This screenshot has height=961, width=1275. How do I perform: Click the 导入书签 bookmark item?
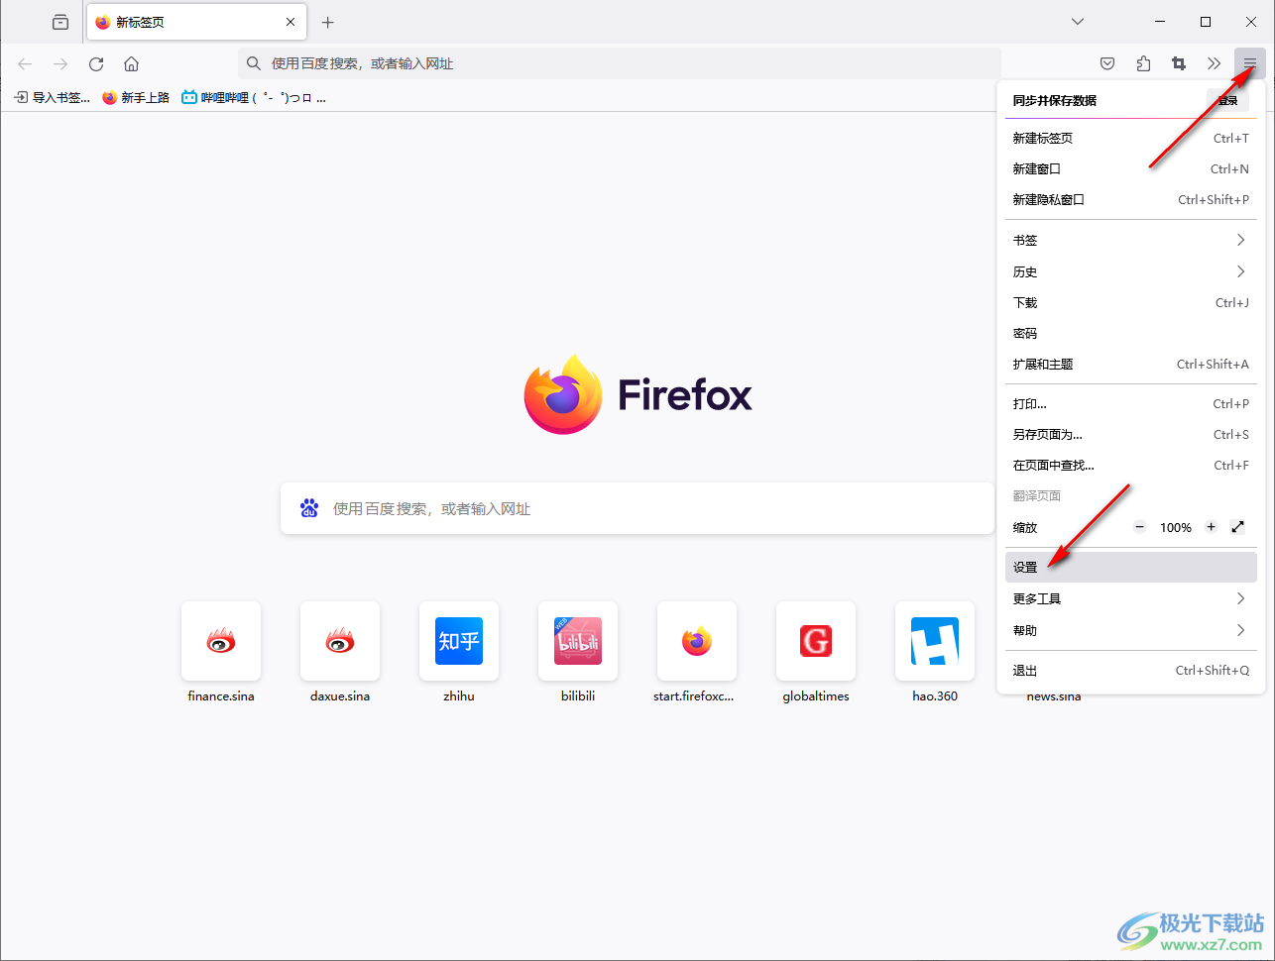tap(52, 97)
